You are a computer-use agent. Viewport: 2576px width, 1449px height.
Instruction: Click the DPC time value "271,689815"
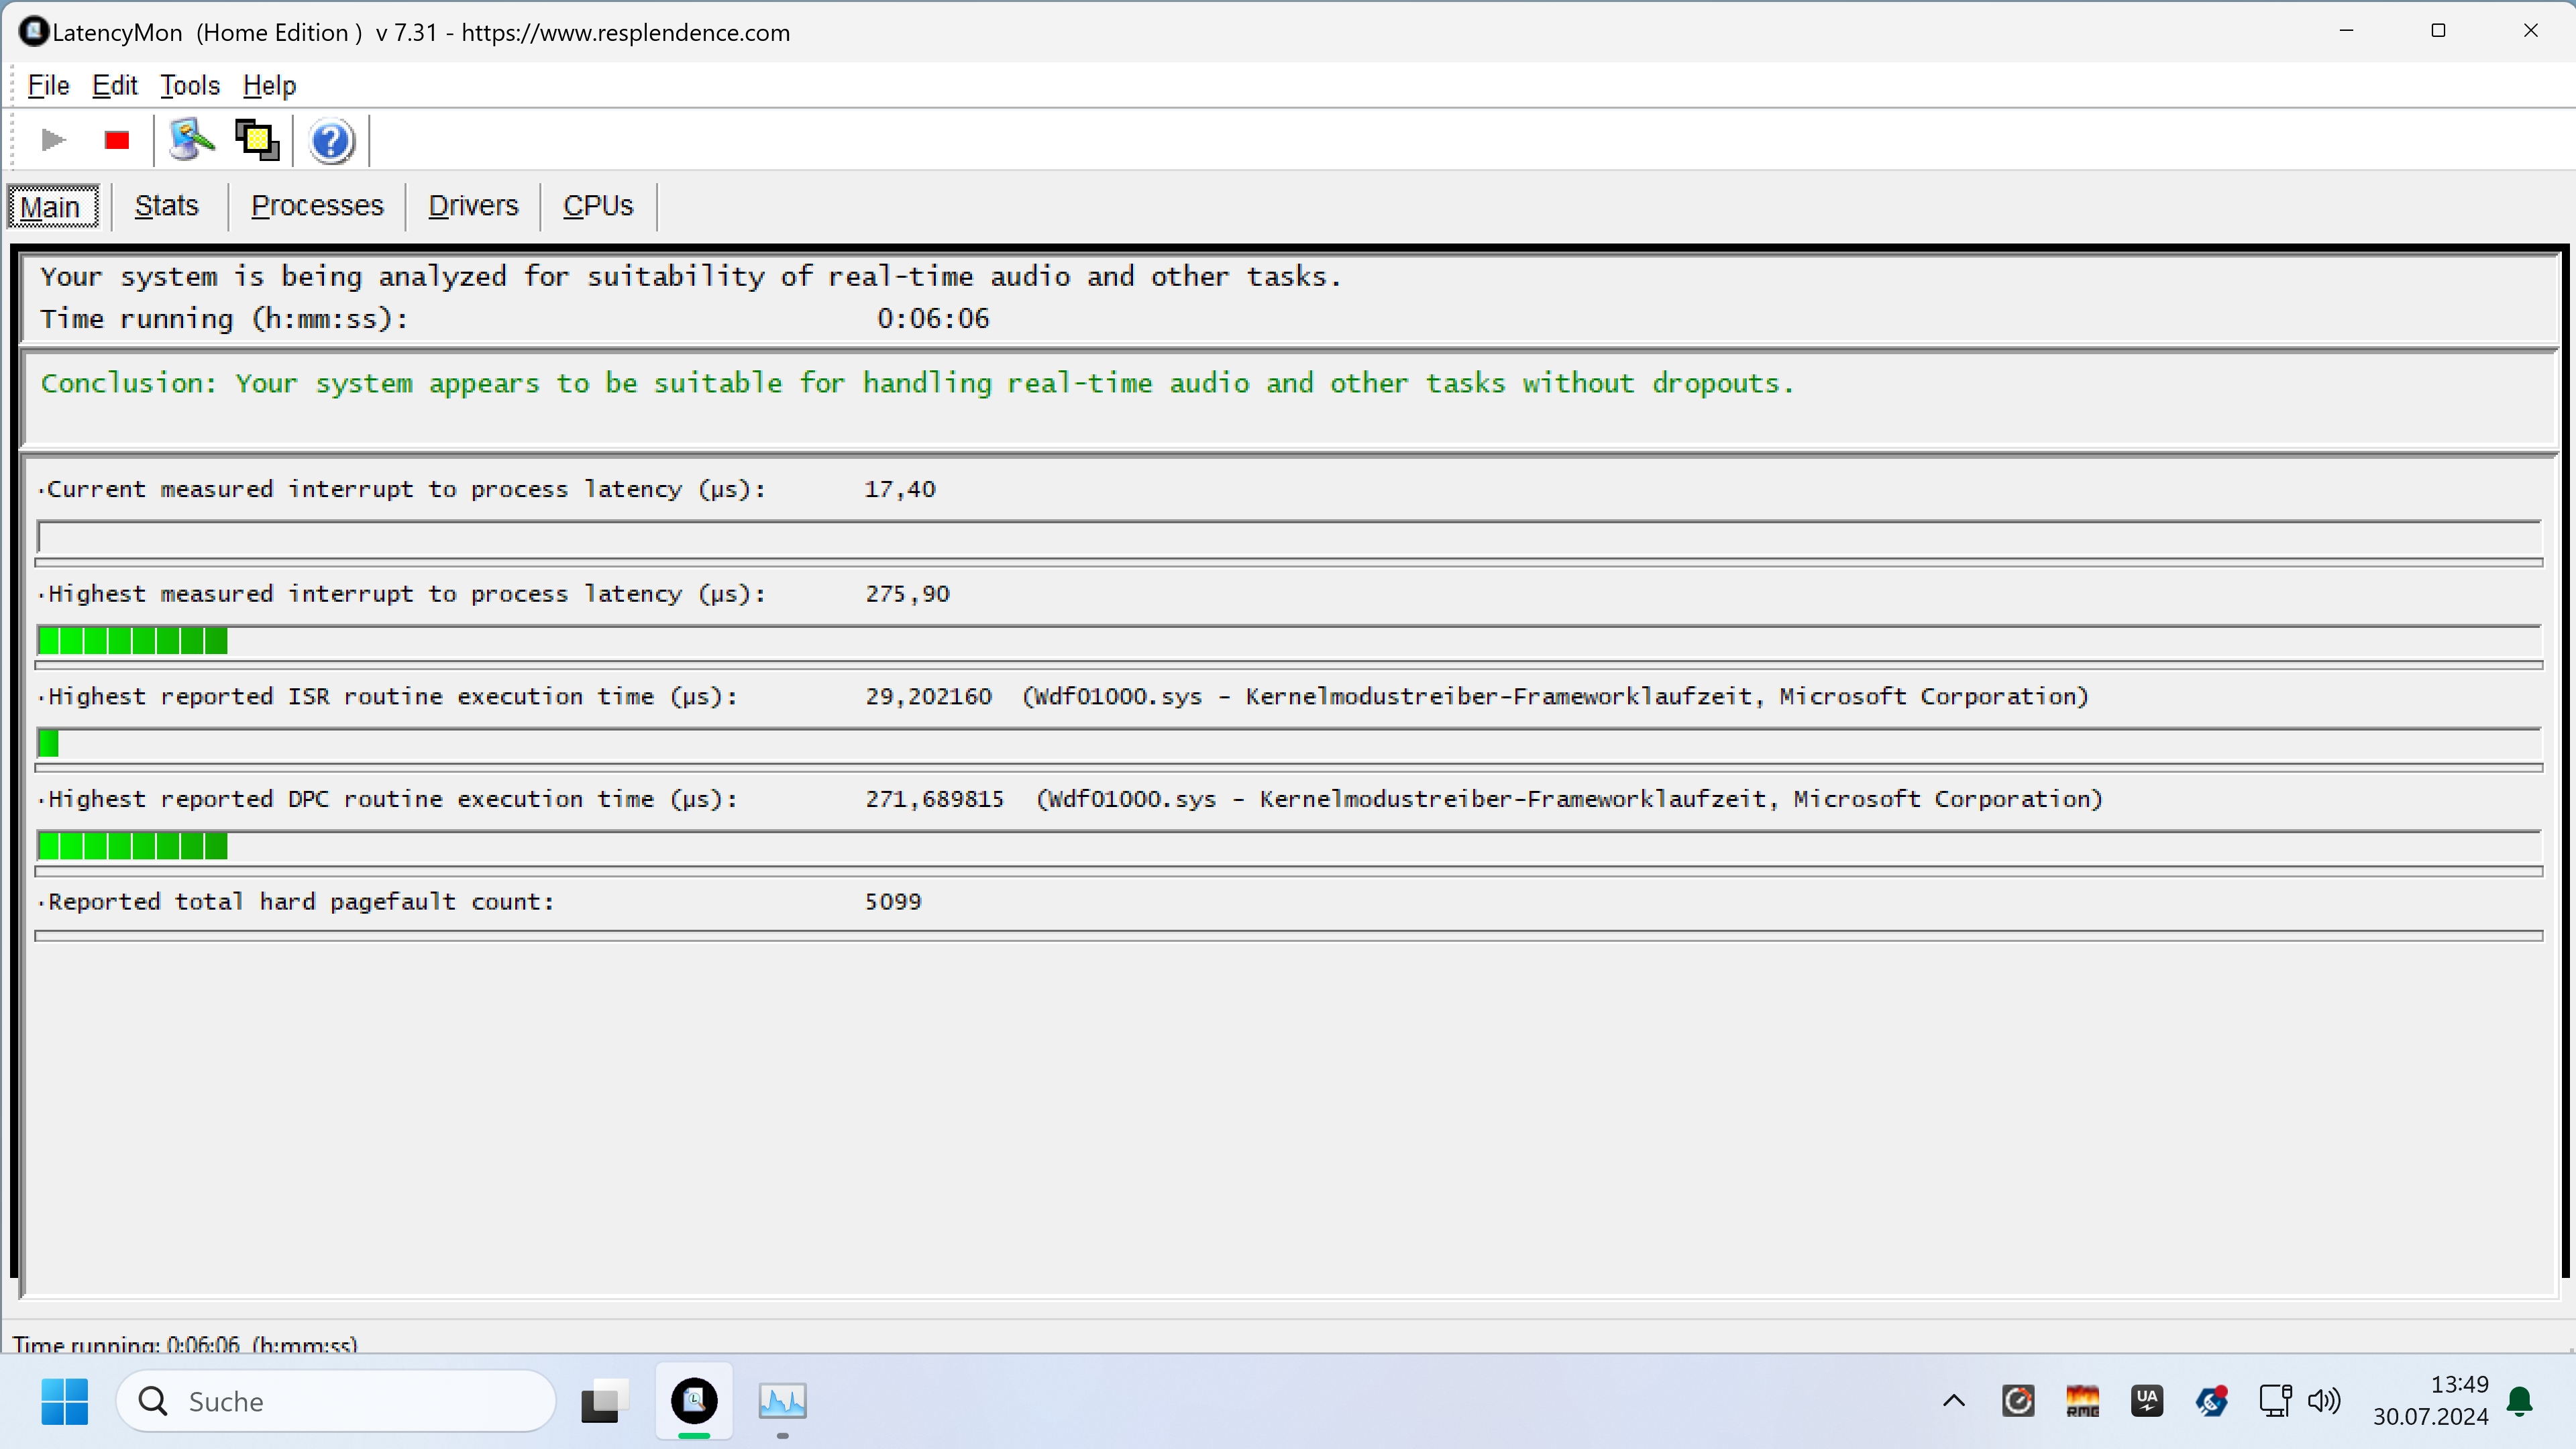point(934,800)
